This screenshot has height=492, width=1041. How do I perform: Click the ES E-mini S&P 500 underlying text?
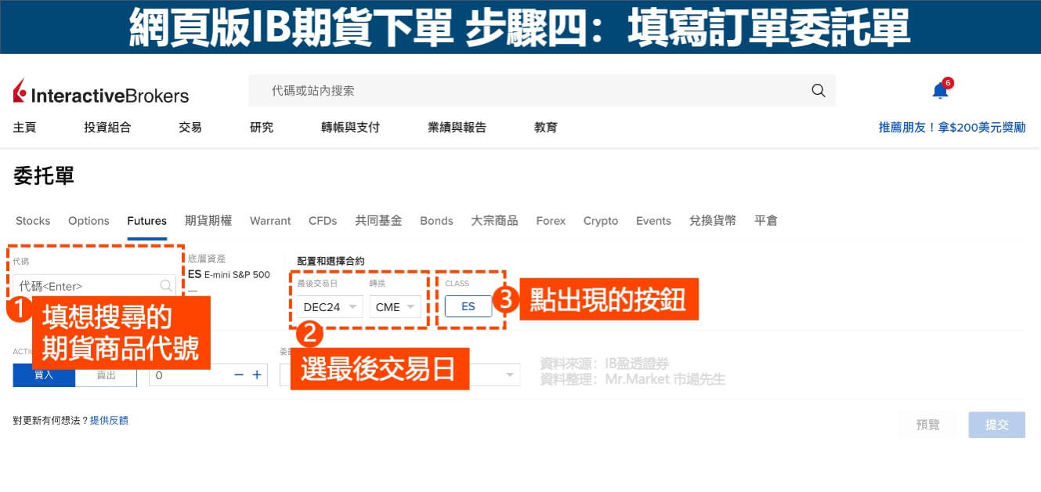pyautogui.click(x=229, y=274)
